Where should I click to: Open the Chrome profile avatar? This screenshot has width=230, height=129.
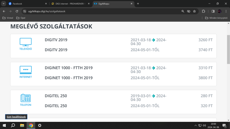(220, 11)
